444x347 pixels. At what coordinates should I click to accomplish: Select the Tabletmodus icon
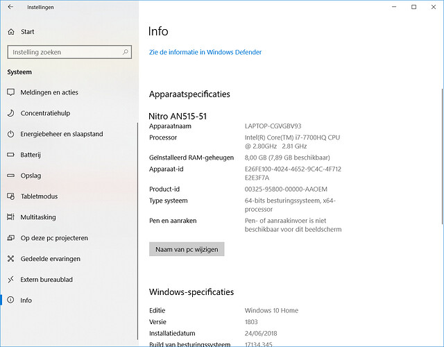pos(11,196)
